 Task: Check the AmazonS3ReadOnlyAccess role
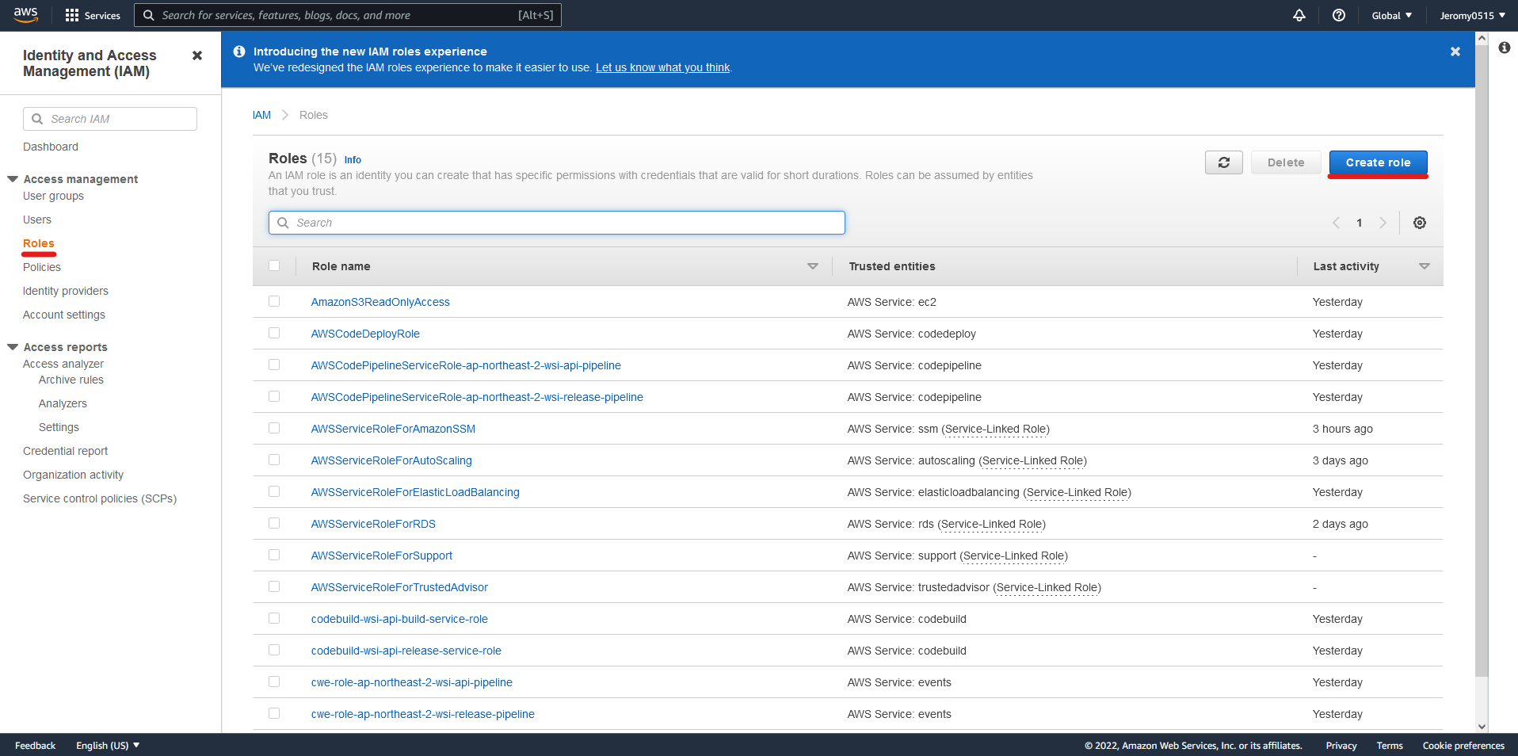pos(274,301)
